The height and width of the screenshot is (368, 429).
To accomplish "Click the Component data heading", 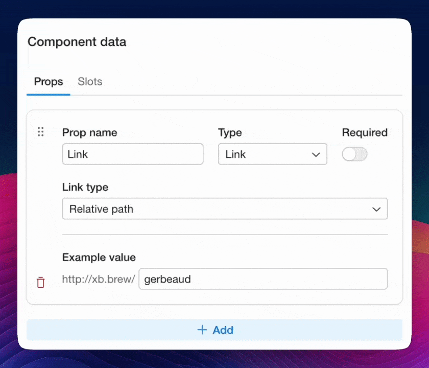I will pos(77,42).
